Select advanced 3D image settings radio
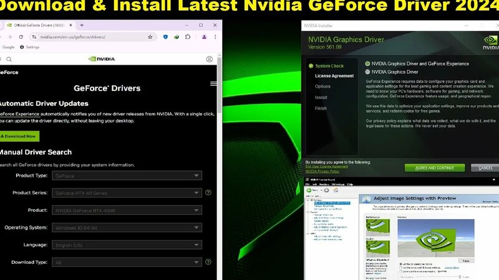 [x=400, y=268]
